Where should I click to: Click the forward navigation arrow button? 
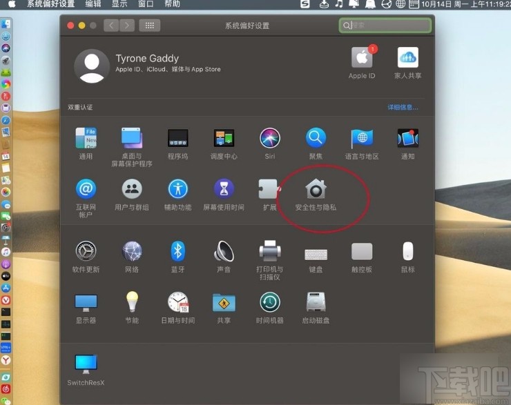[127, 26]
